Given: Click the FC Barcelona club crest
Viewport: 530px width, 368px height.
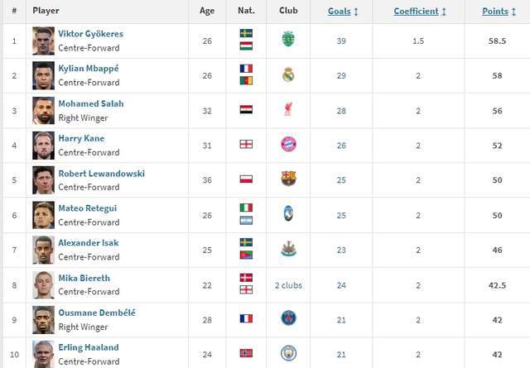Looking at the screenshot, I should tap(288, 179).
